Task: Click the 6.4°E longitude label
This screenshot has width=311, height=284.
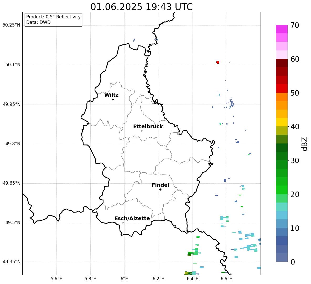Action: [x=192, y=279]
